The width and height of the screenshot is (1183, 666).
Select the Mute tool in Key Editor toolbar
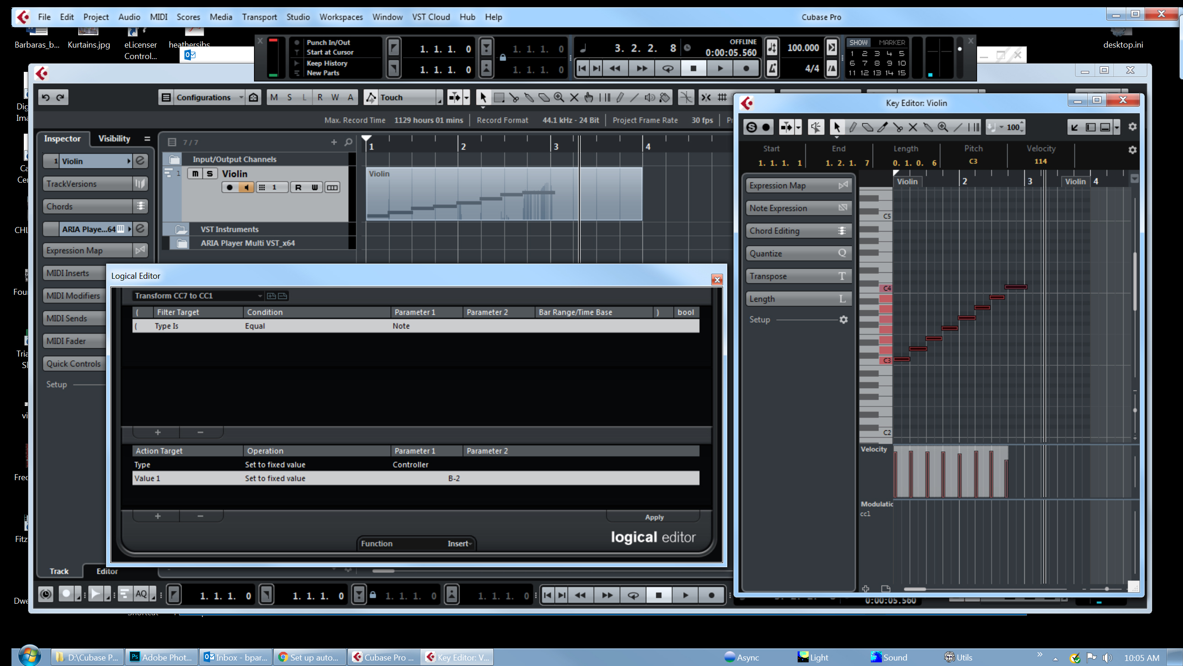914,127
